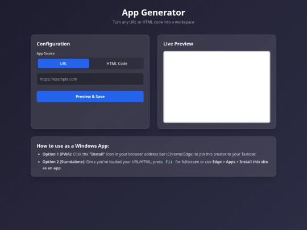Focus the https://example.com URL field

(90, 79)
